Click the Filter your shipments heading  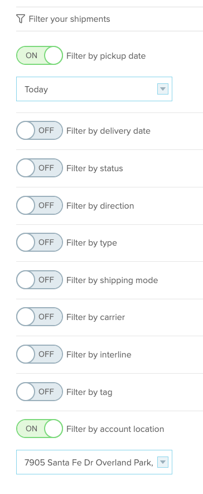click(x=70, y=19)
